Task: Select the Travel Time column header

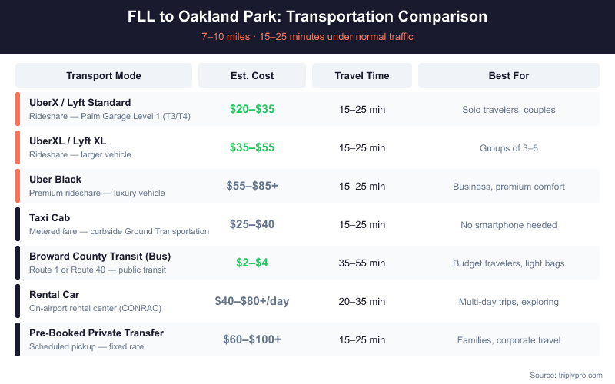Action: click(362, 76)
